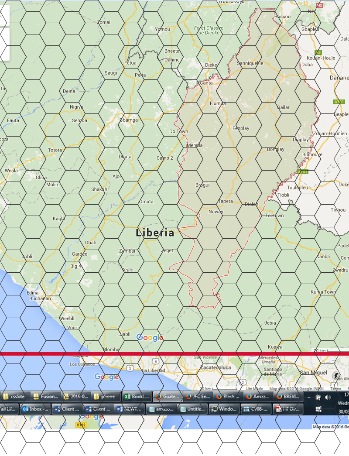Switch to the Windo... taskbar window
Screen dimensions: 349x456
click(x=224, y=409)
